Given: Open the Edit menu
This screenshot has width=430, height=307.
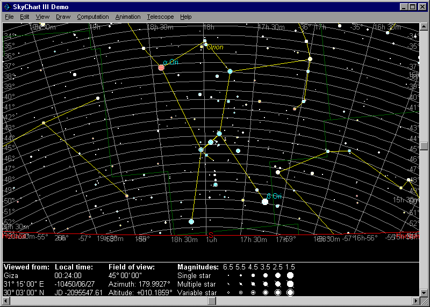Looking at the screenshot, I should (x=25, y=17).
